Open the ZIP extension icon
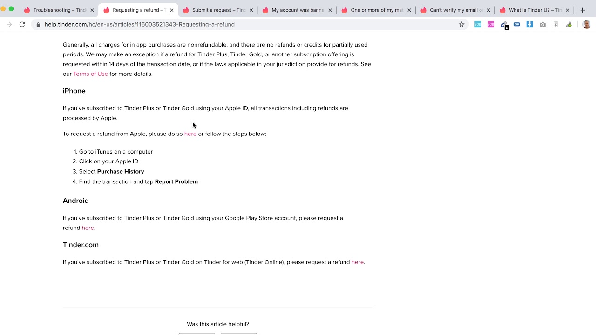 coord(517,24)
